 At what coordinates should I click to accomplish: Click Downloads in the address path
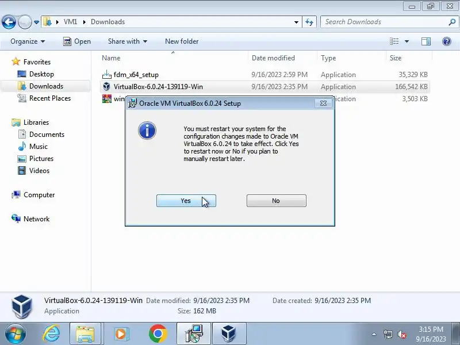pos(108,22)
